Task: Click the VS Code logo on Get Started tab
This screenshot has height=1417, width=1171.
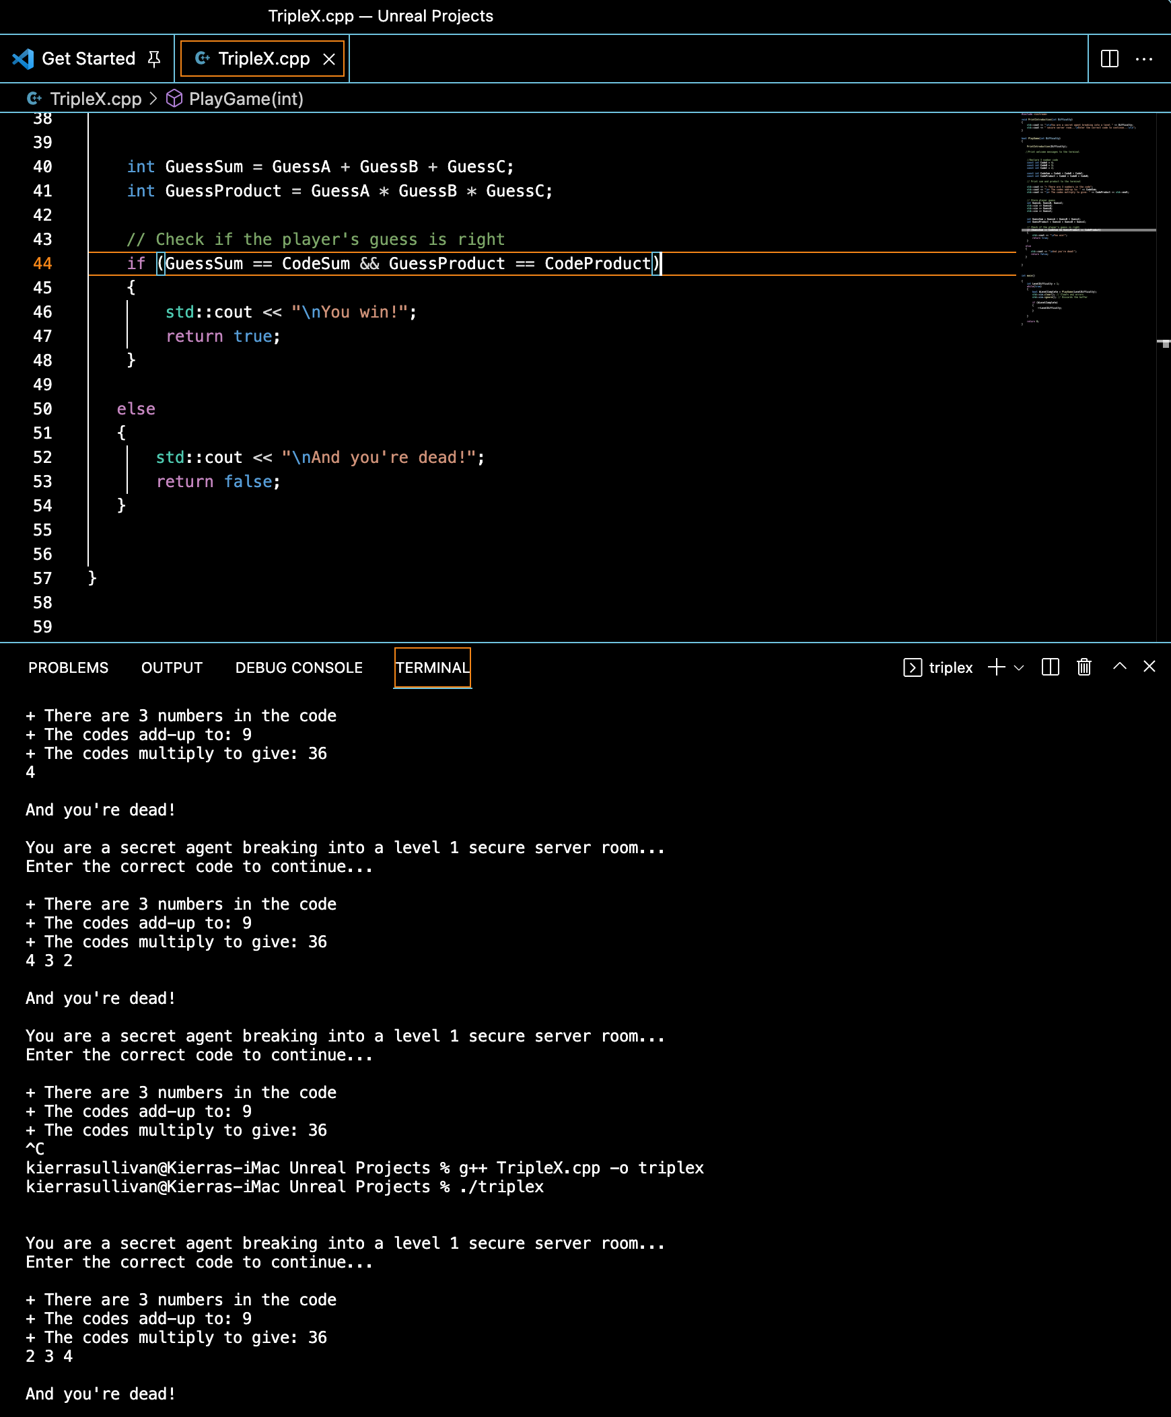Action: (24, 59)
